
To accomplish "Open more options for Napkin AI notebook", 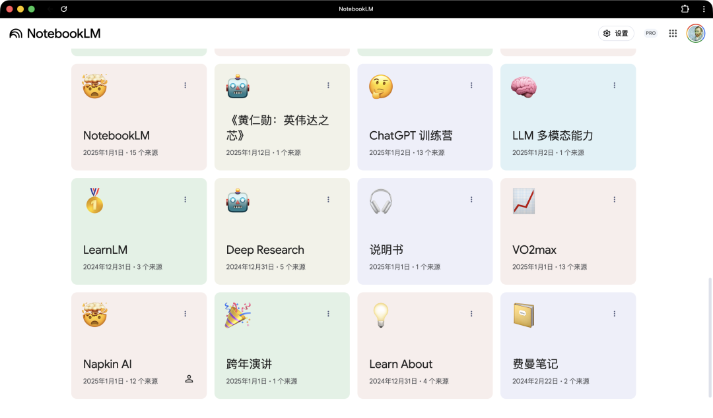I will click(x=185, y=314).
